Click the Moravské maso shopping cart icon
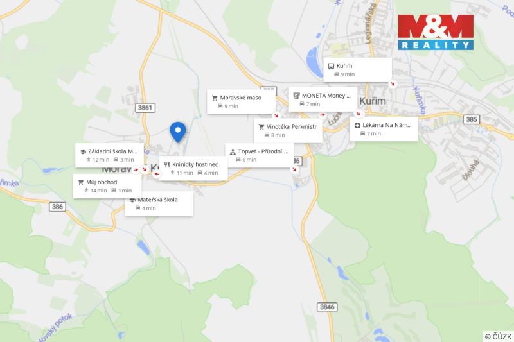Image resolution: width=514 pixels, height=342 pixels. click(x=215, y=98)
